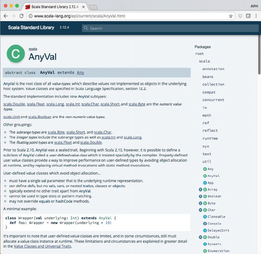Open the scala package link above AnyVal

(33, 49)
